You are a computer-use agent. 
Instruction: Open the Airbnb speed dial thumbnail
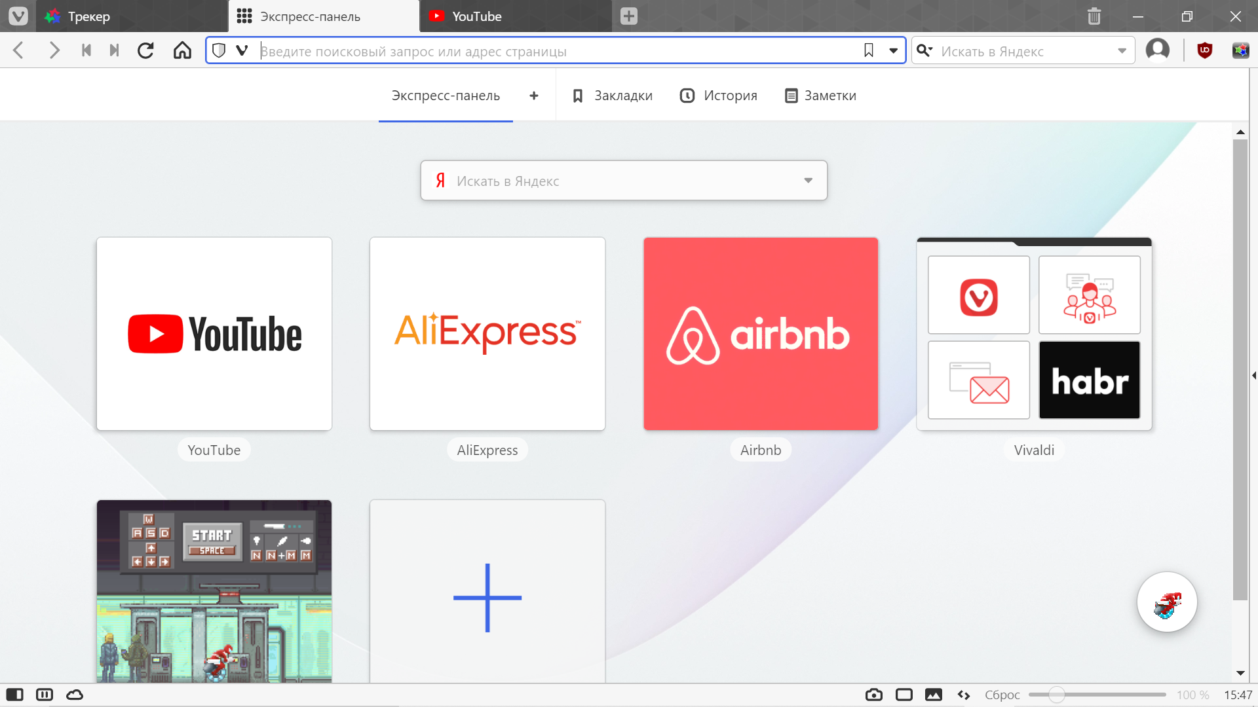pyautogui.click(x=760, y=333)
